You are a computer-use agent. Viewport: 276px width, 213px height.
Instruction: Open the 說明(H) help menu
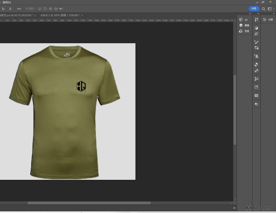pos(7,2)
